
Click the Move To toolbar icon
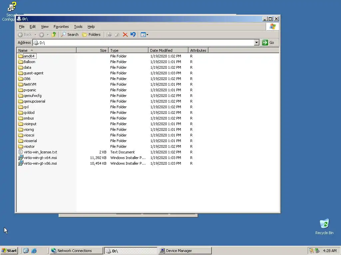109,35
